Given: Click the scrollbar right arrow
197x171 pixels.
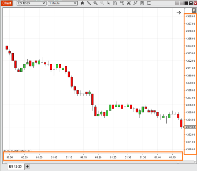Looking at the screenshot, I should click(x=195, y=162).
